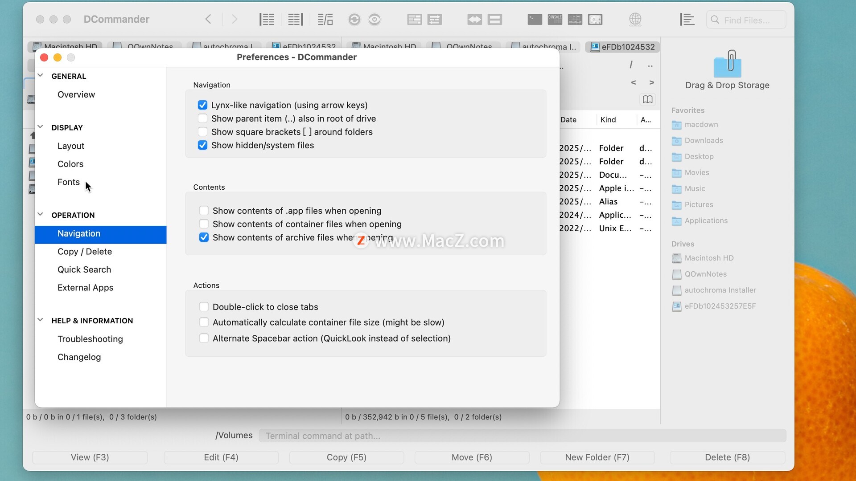Click the macdown favorite folder icon

pos(676,125)
